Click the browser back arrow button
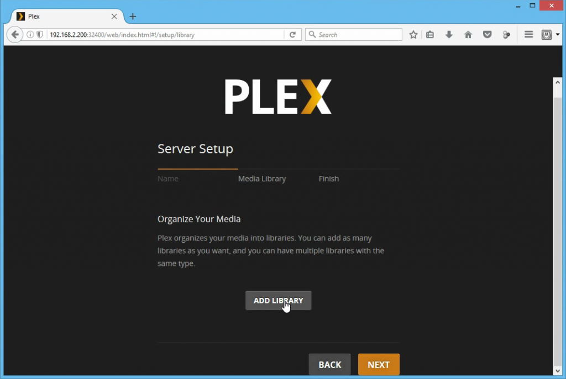Viewport: 566px width, 379px height. [x=15, y=35]
